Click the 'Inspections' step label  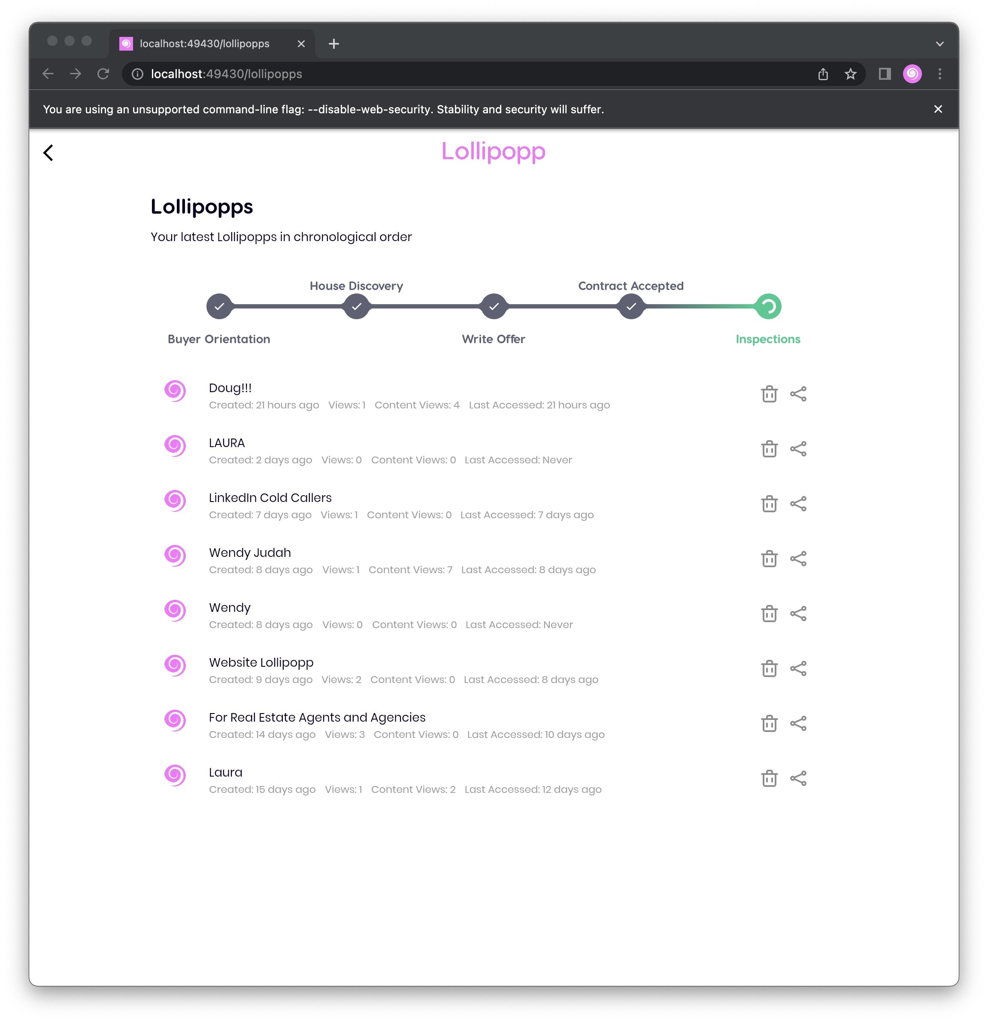click(x=768, y=339)
